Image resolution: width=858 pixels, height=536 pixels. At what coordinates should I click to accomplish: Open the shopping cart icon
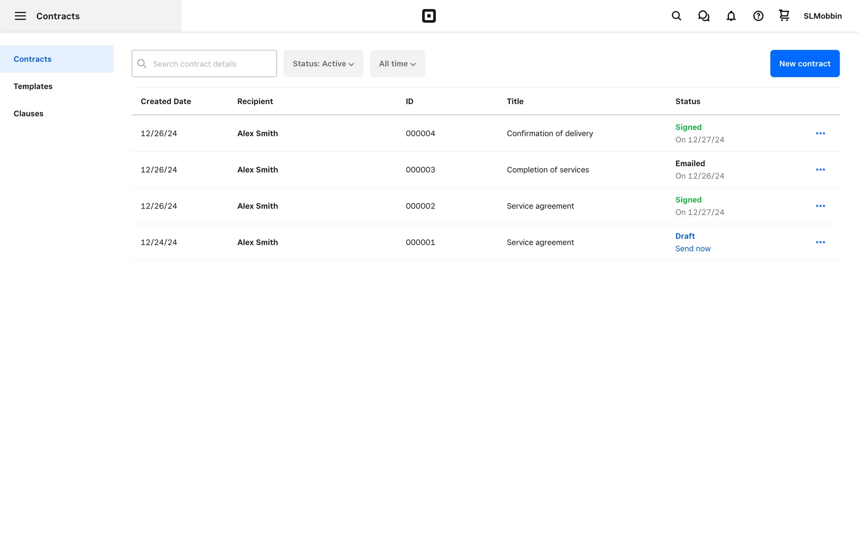(784, 16)
